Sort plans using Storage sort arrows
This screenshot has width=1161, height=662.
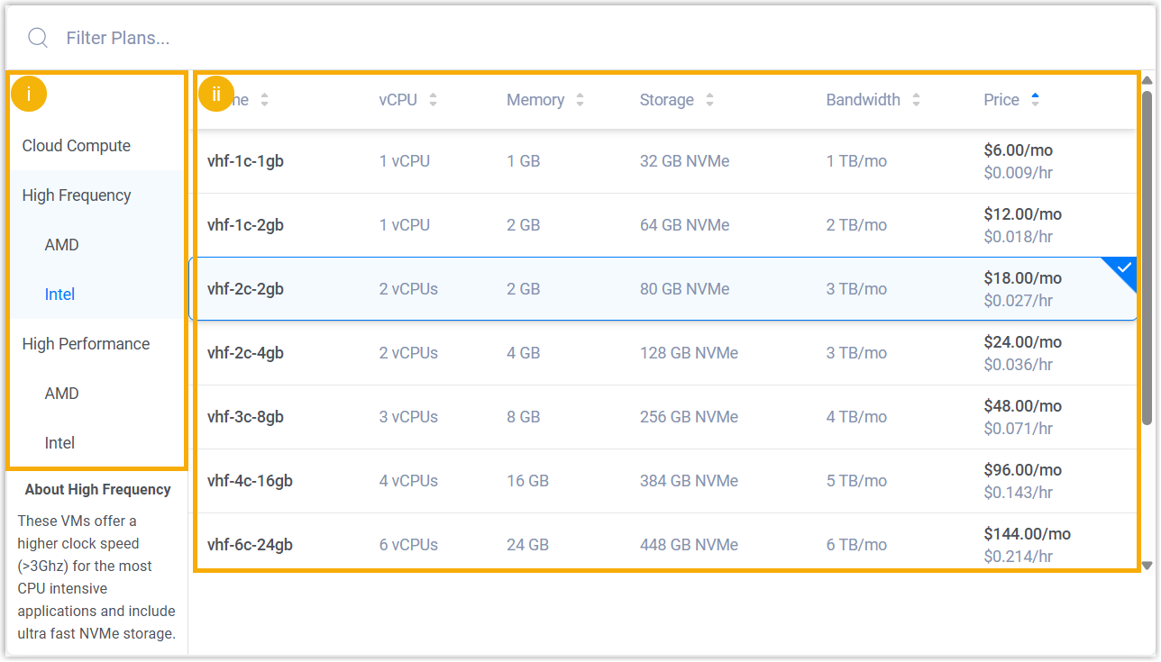click(709, 100)
